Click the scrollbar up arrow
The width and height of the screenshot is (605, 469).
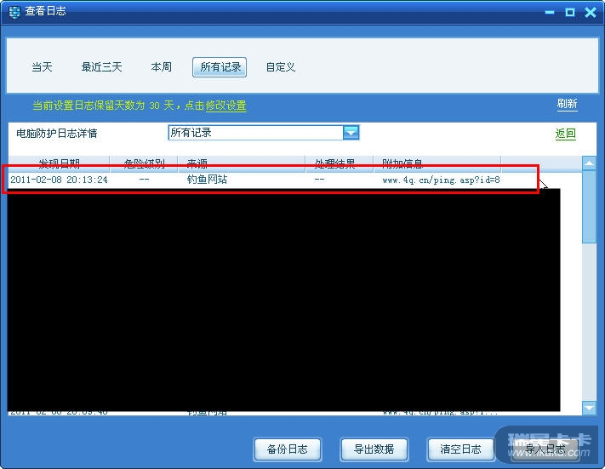coord(589,163)
